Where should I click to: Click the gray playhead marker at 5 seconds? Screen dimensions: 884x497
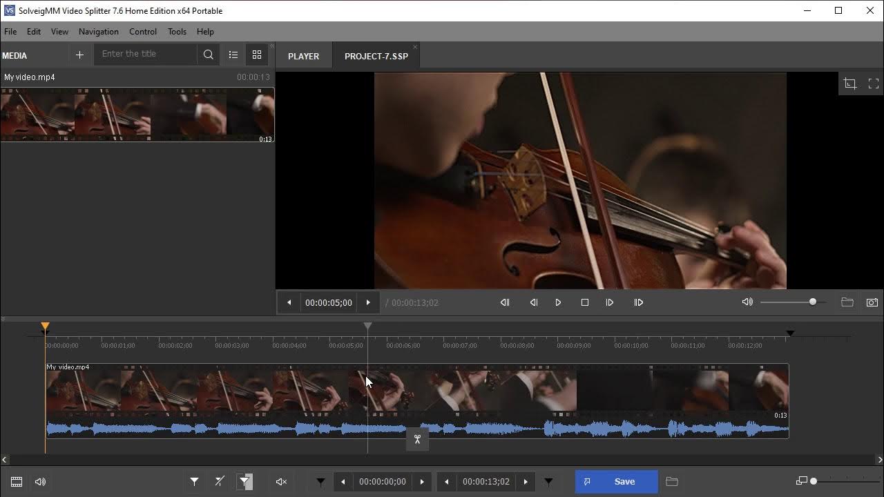point(368,326)
